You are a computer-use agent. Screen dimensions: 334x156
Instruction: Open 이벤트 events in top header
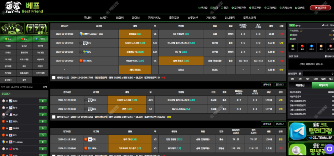coord(300,8)
